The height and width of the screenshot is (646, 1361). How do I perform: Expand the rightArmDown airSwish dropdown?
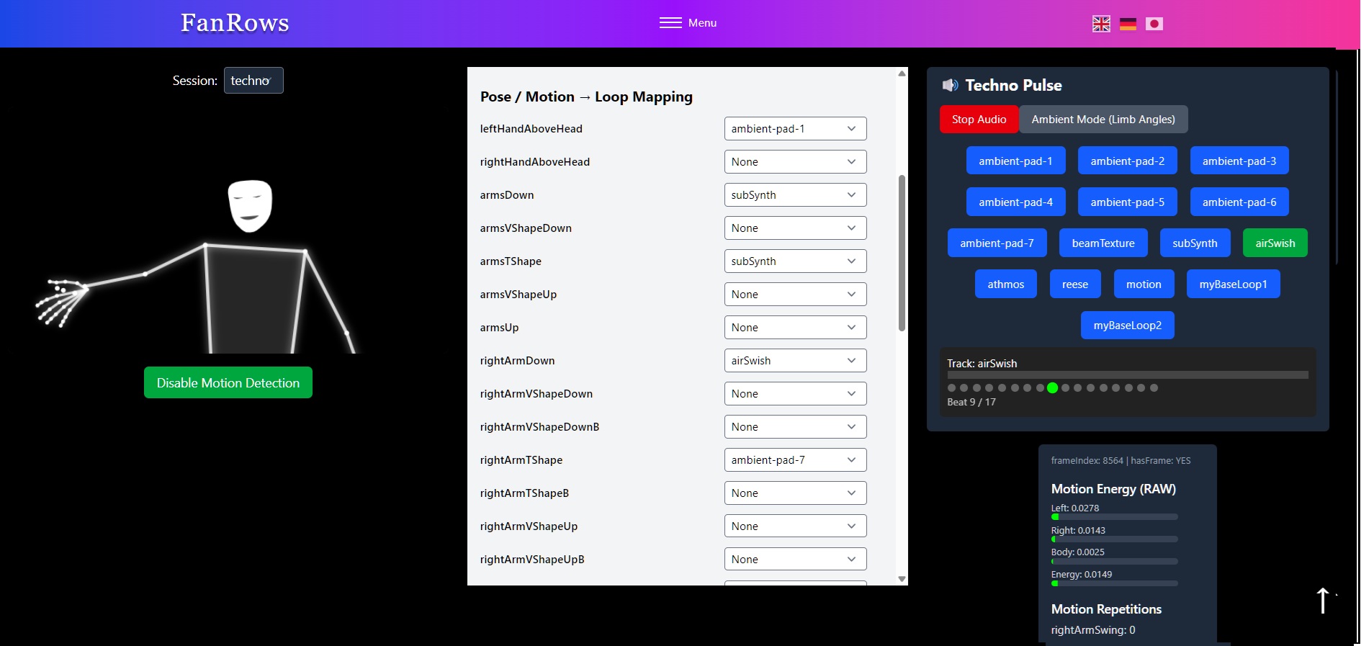point(794,361)
